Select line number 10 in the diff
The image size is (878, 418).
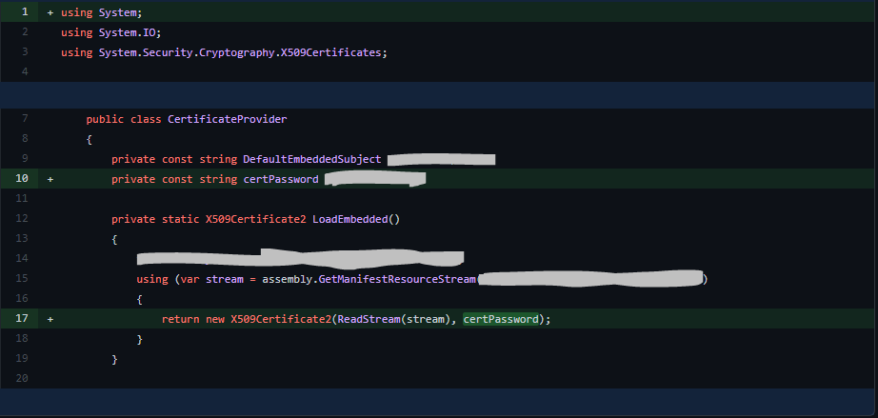tap(22, 178)
